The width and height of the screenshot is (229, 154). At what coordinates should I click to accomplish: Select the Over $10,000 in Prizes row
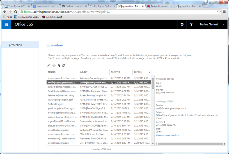[x=99, y=143]
